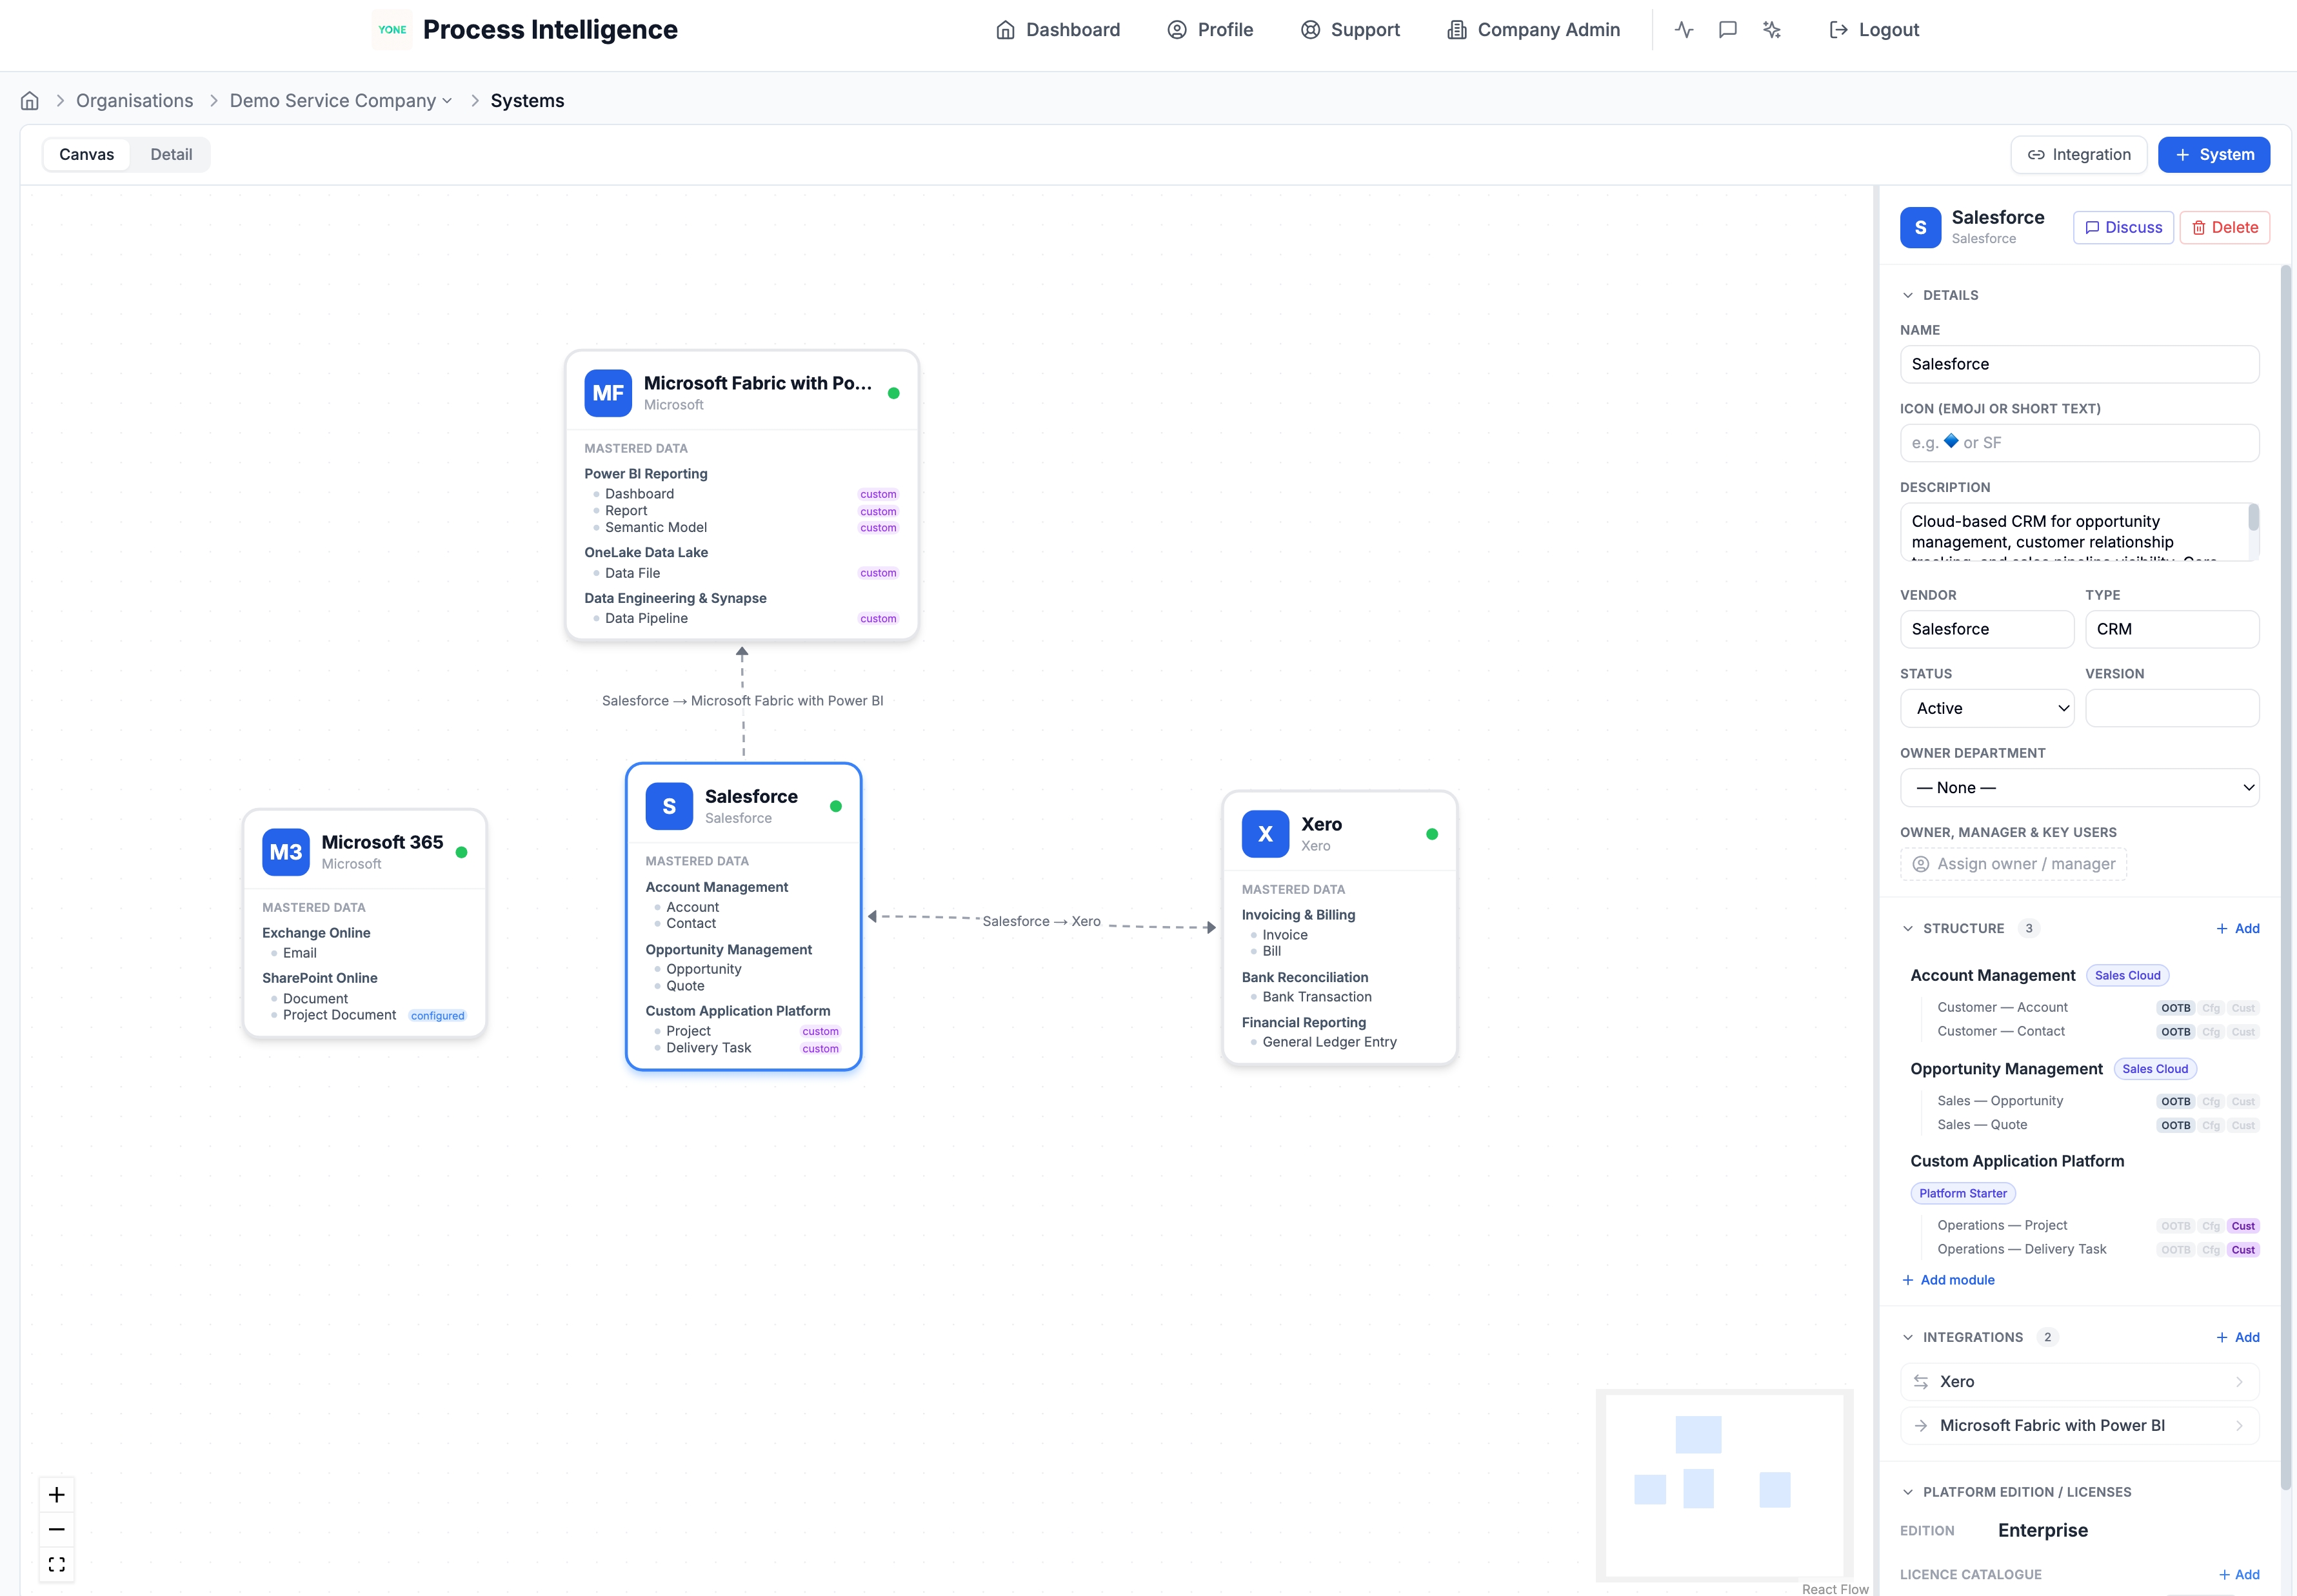This screenshot has width=2297, height=1596.
Task: Click the YONE logo icon
Action: 392,30
